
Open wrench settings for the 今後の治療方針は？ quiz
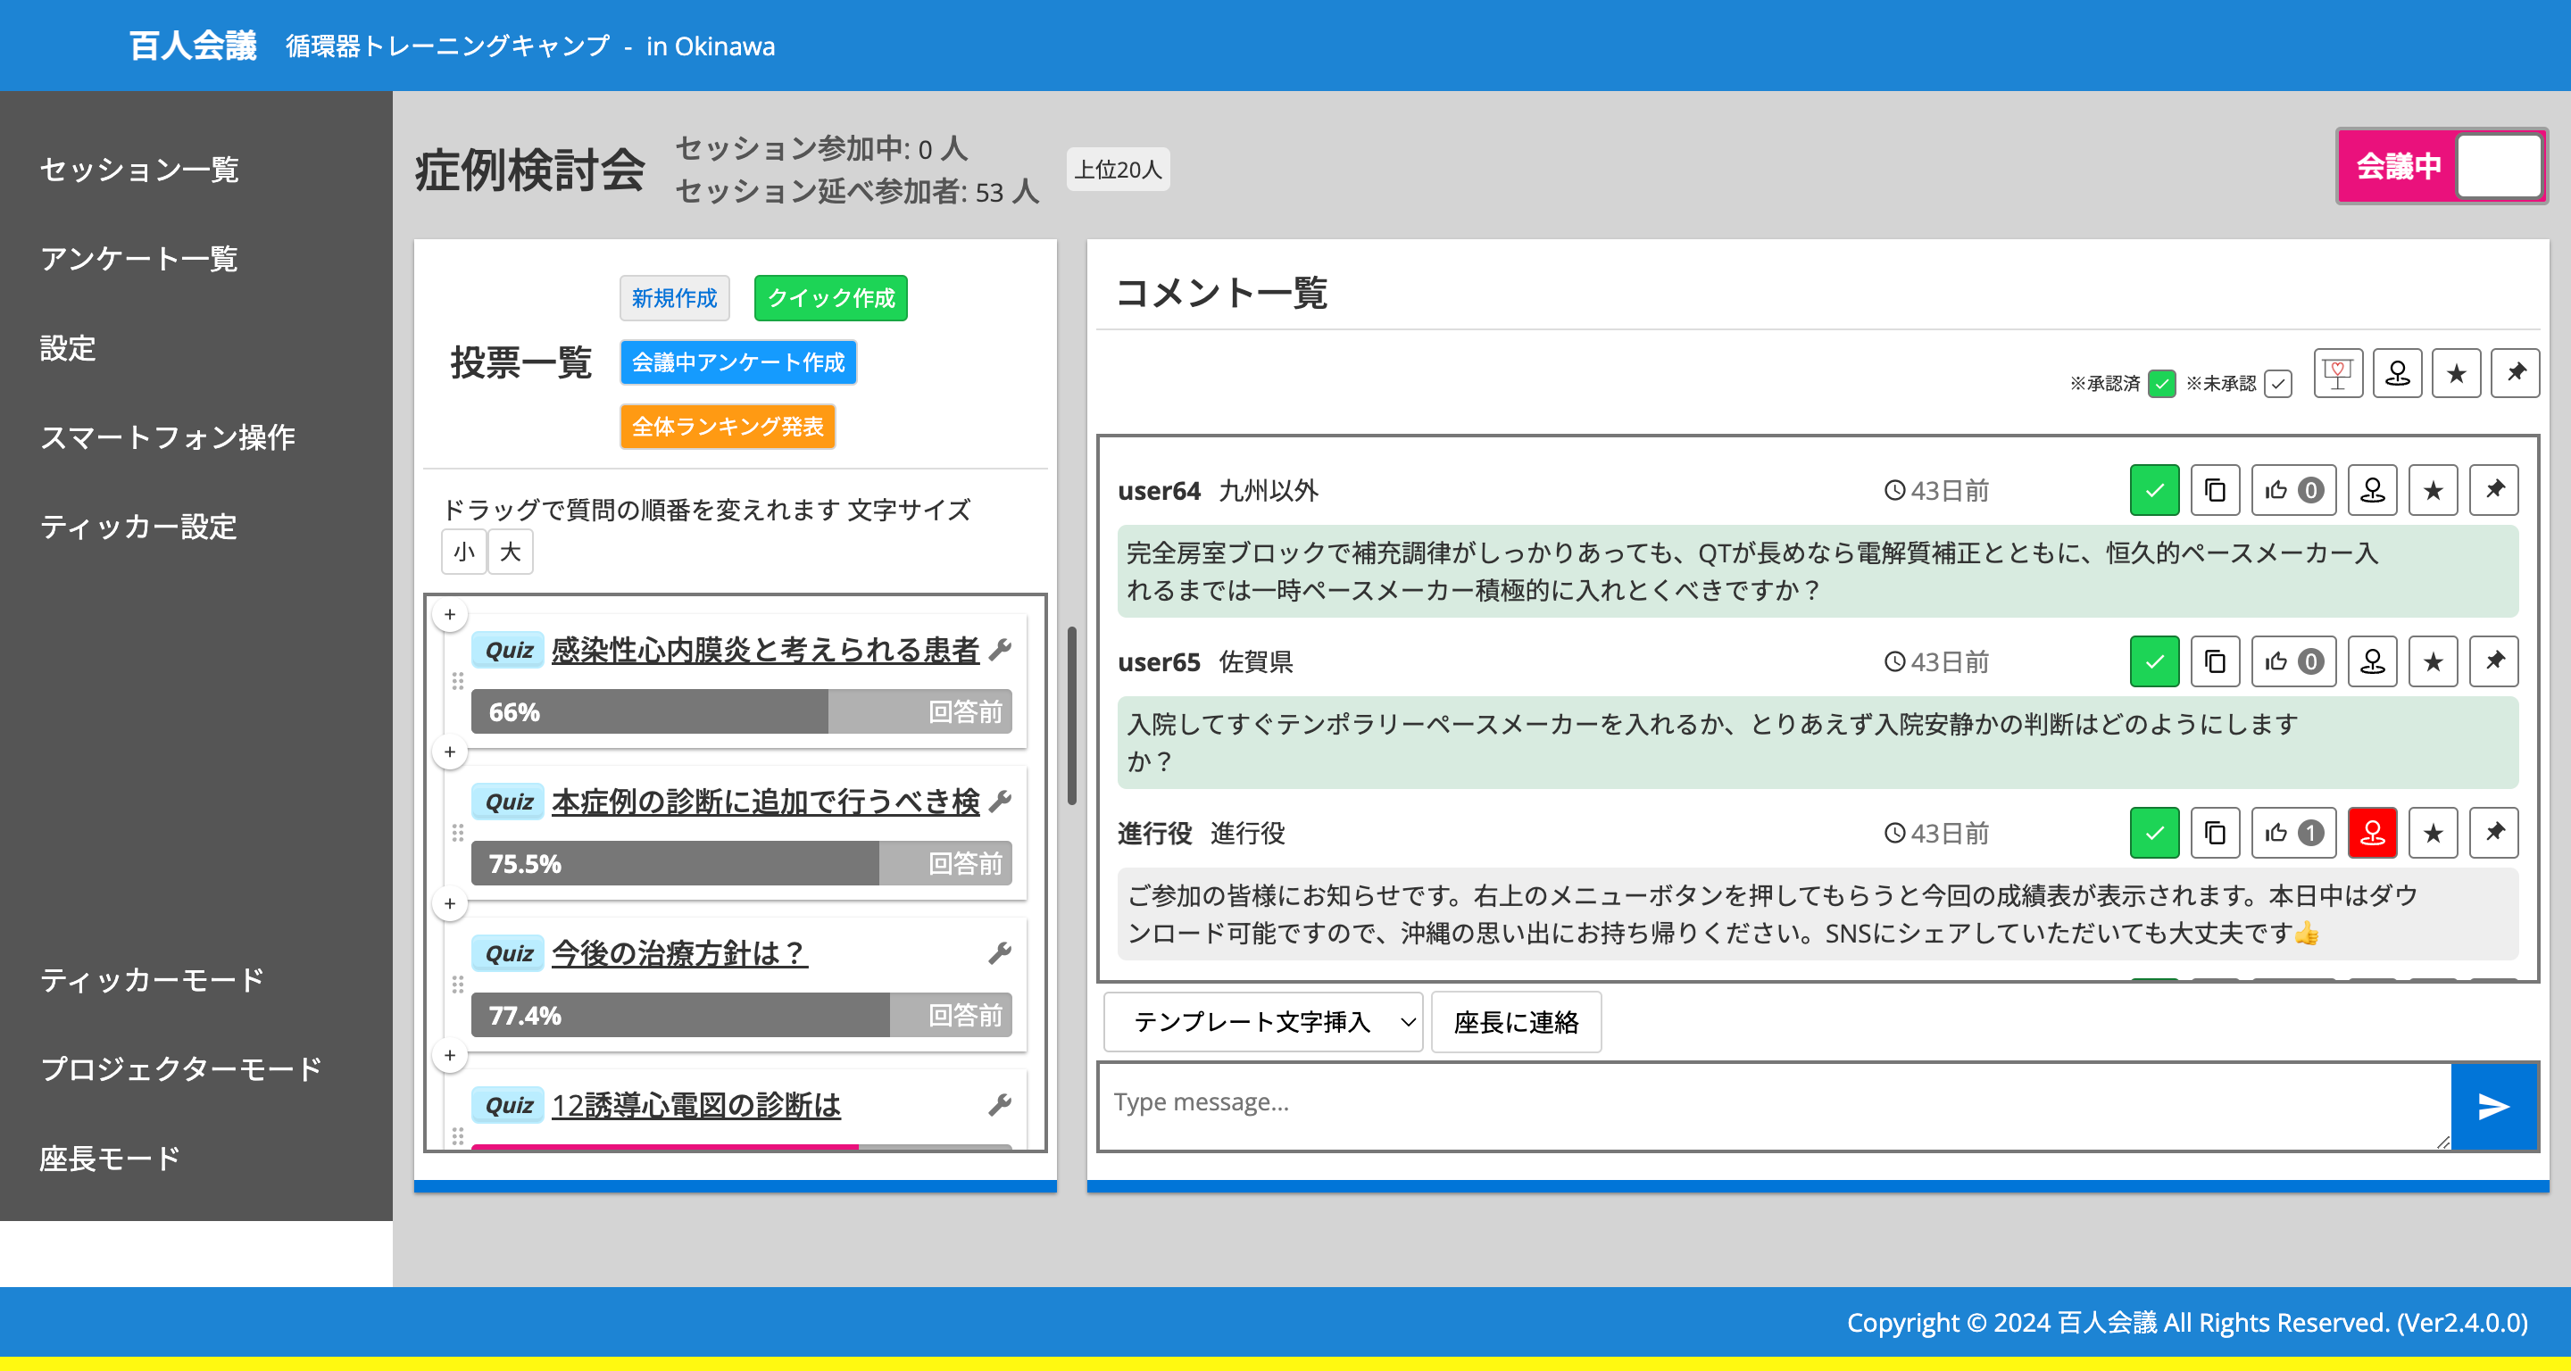click(999, 953)
